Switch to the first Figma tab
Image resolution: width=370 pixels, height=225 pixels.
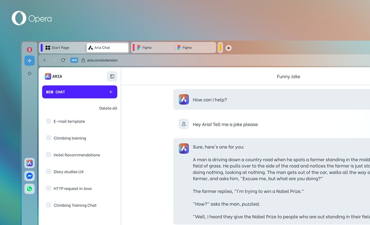[x=155, y=48]
